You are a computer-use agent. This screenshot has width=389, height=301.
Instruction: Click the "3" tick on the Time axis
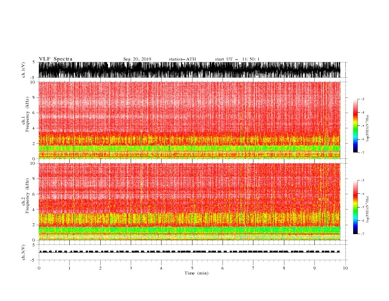click(x=131, y=268)
